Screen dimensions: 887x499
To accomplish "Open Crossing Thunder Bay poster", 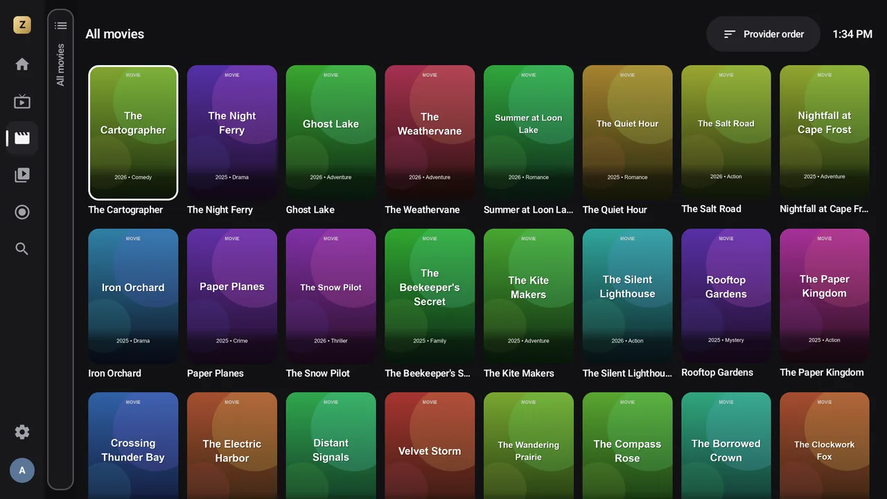I will 133,446.
